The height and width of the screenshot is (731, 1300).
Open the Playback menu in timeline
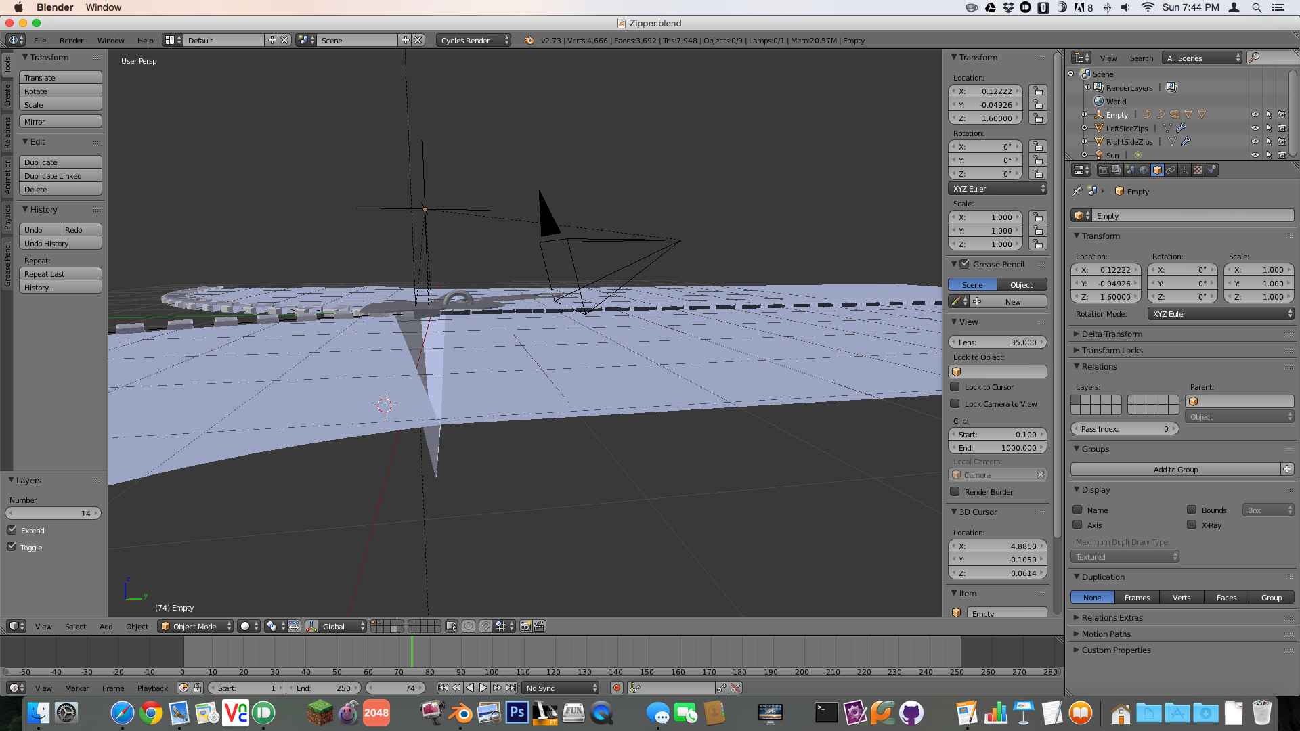pyautogui.click(x=152, y=688)
